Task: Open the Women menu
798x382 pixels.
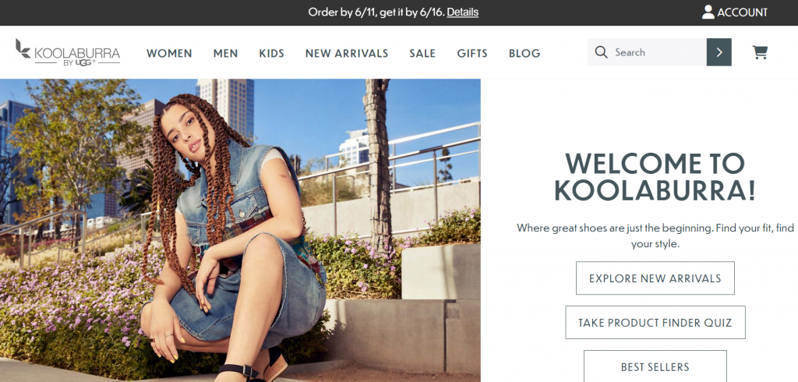Action: [x=169, y=53]
